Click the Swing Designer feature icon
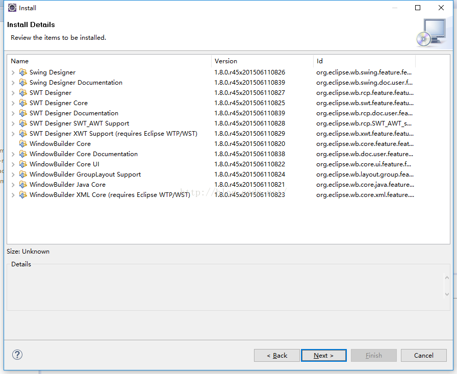Viewport: 457px width, 374px height. coord(23,72)
